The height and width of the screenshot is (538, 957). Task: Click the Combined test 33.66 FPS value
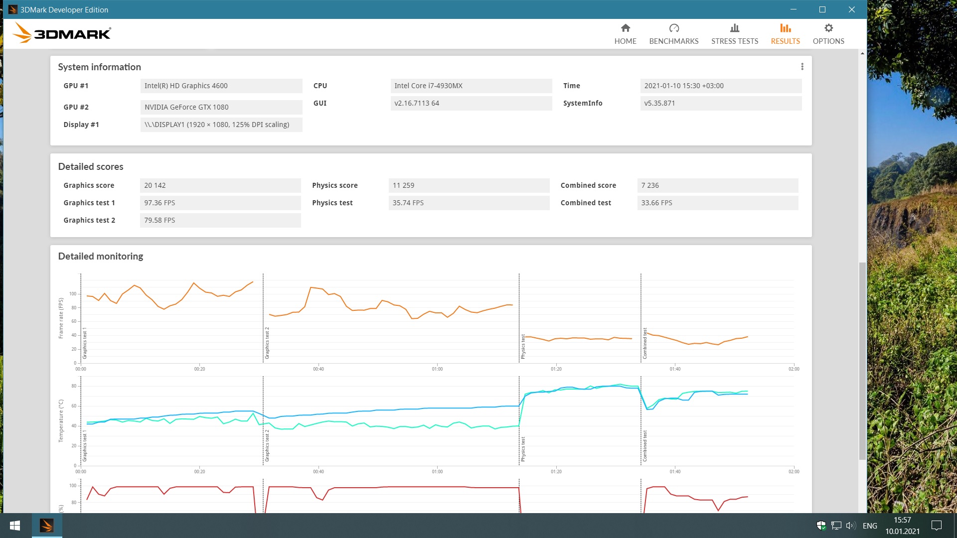[718, 203]
